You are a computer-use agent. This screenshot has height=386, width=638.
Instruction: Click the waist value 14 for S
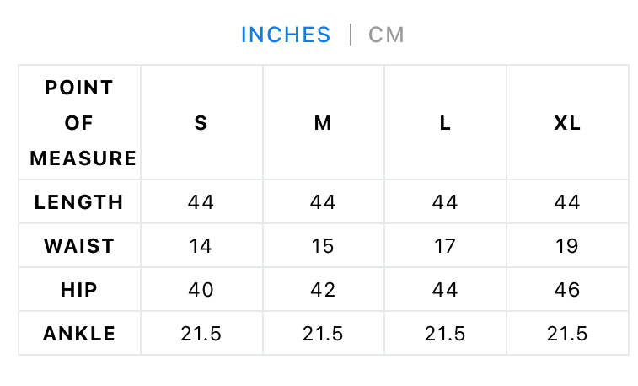pos(201,246)
